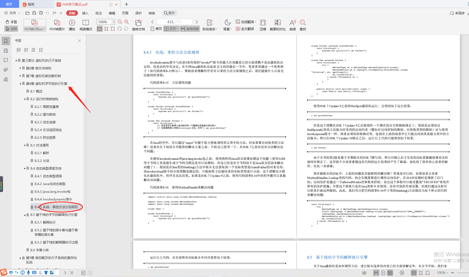
Task: Click the save icon in the quick toolbar
Action: click(34, 13)
